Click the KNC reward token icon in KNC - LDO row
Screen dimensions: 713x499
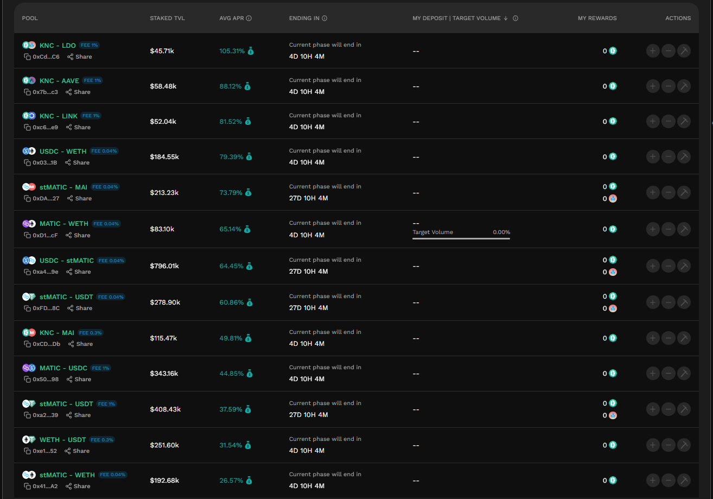pyautogui.click(x=613, y=51)
